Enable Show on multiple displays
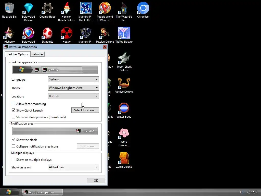Image resolution: width=261 pixels, height=196 pixels. click(13, 160)
